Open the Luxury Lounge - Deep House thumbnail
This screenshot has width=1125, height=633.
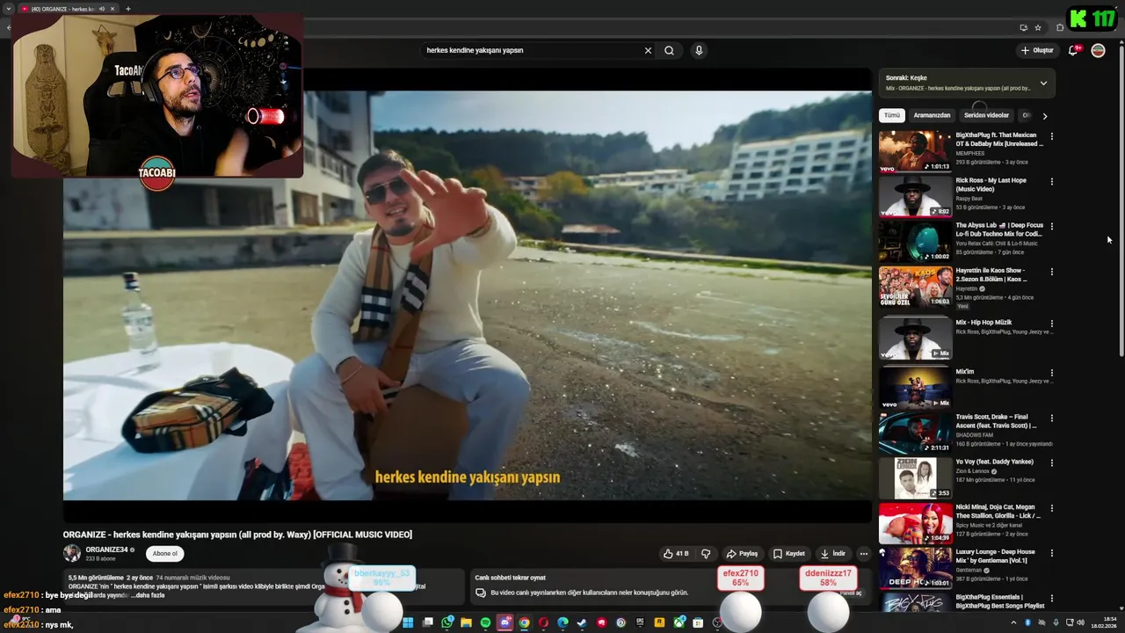[915, 567]
